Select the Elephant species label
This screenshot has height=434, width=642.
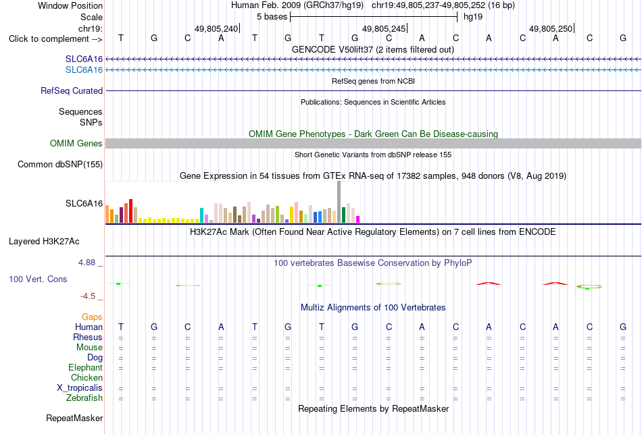click(x=86, y=367)
